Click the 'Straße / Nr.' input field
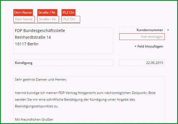This screenshot has width=178, height=124. 48,19
